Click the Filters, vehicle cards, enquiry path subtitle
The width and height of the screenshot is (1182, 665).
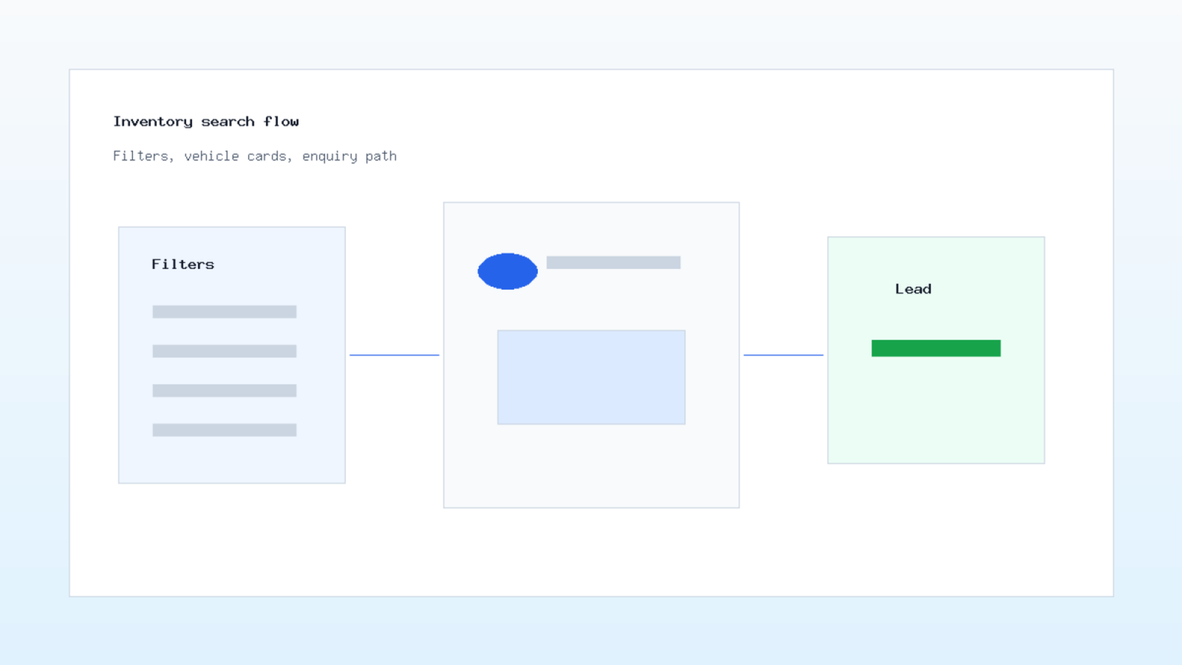pos(255,156)
